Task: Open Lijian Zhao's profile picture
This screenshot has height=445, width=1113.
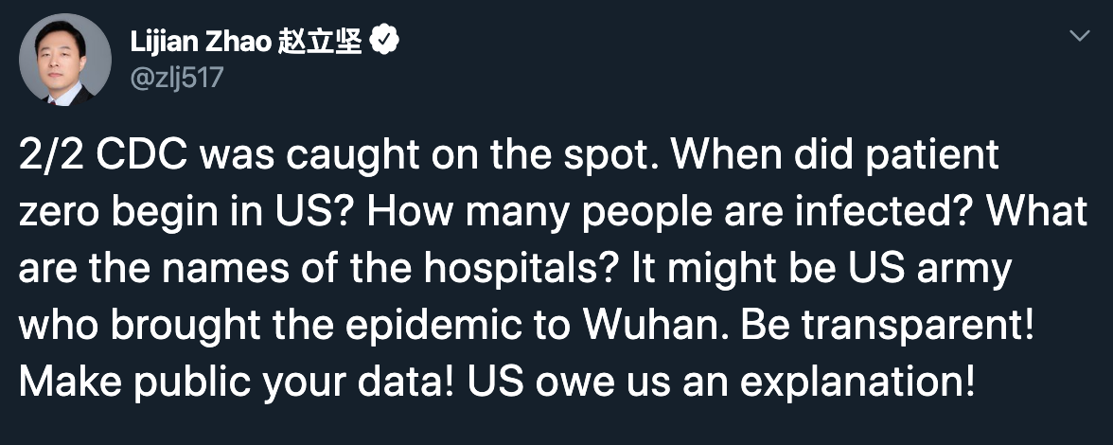Action: 64,60
